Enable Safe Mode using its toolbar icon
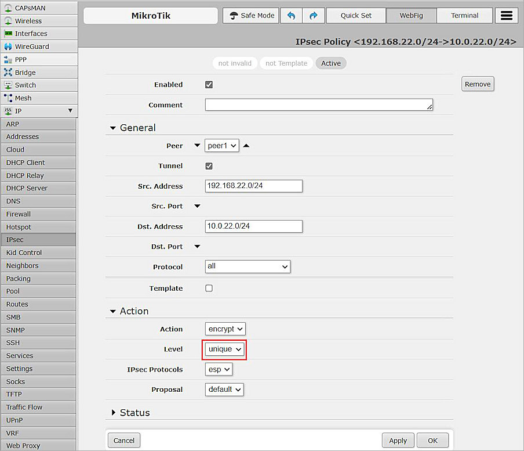 250,16
